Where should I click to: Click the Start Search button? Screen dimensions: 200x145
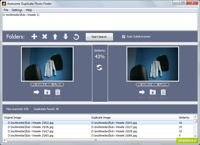tap(99, 37)
